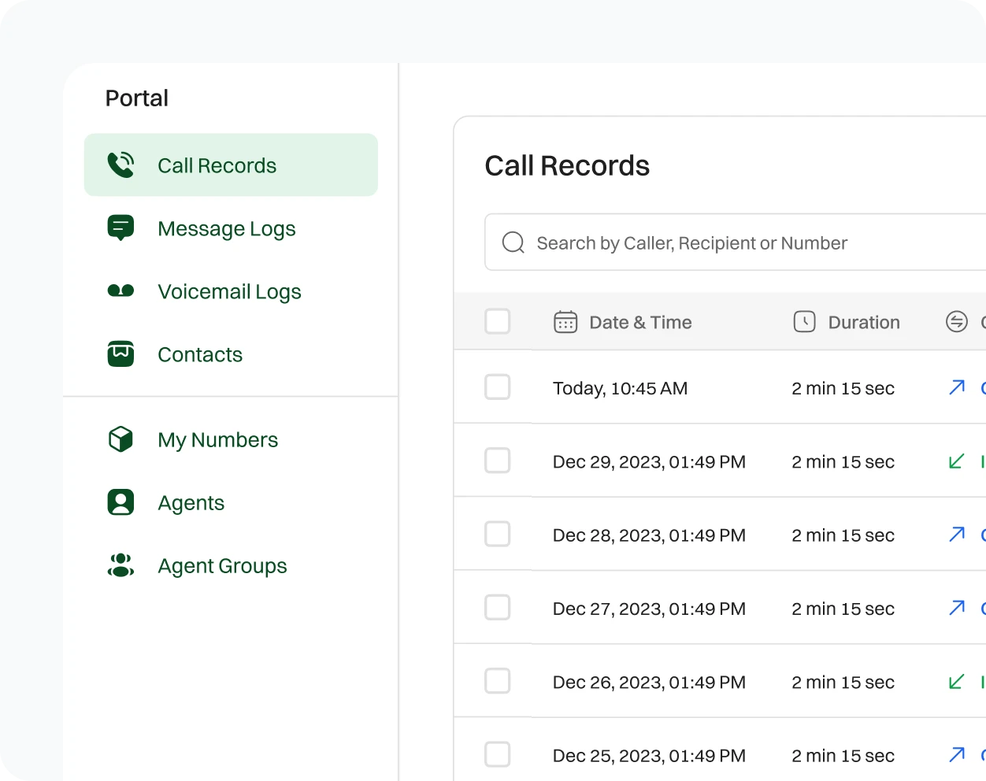986x781 pixels.
Task: Click the My Numbers cube icon
Action: tap(120, 439)
